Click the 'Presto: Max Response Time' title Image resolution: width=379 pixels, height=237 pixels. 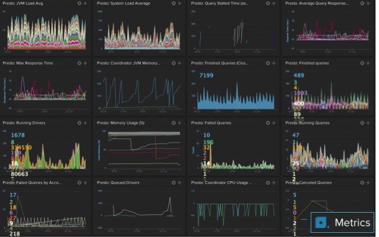[x=28, y=63]
